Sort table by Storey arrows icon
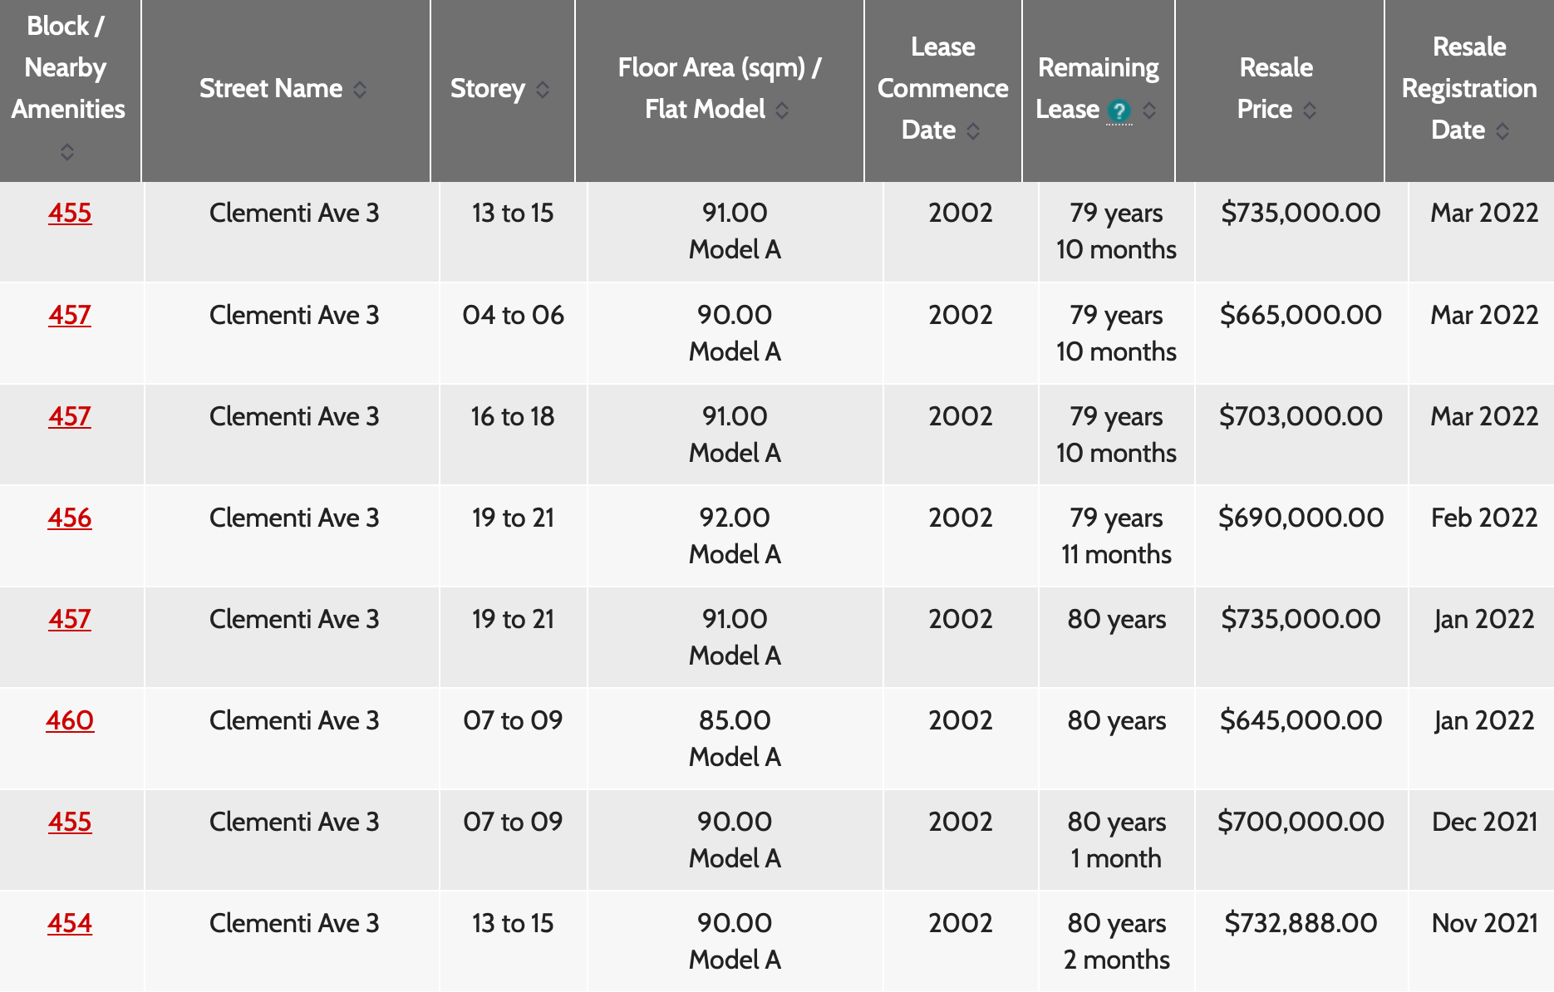Image resolution: width=1554 pixels, height=992 pixels. 543,90
